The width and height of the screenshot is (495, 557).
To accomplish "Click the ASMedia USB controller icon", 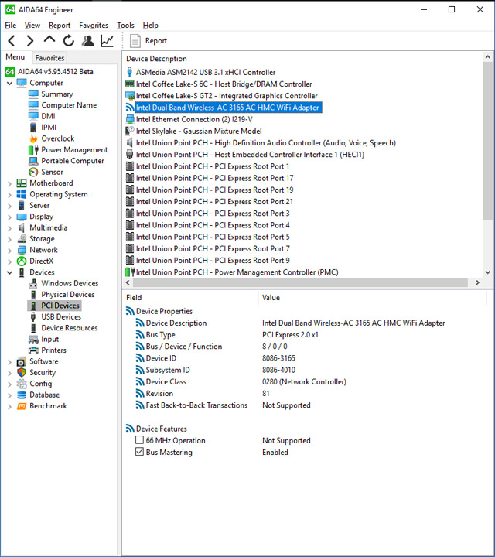I will click(130, 72).
